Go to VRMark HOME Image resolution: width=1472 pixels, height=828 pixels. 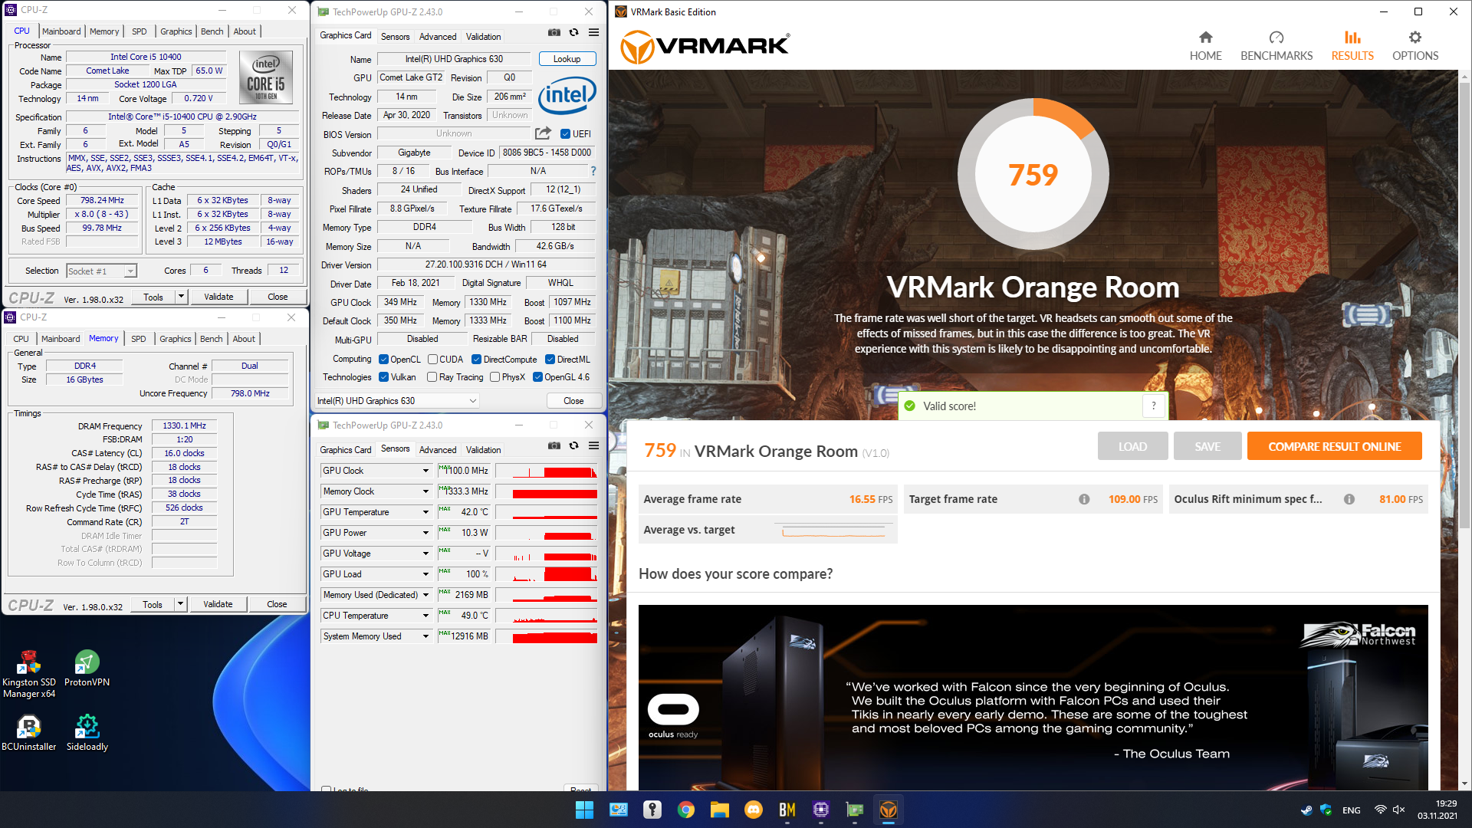[x=1205, y=46]
